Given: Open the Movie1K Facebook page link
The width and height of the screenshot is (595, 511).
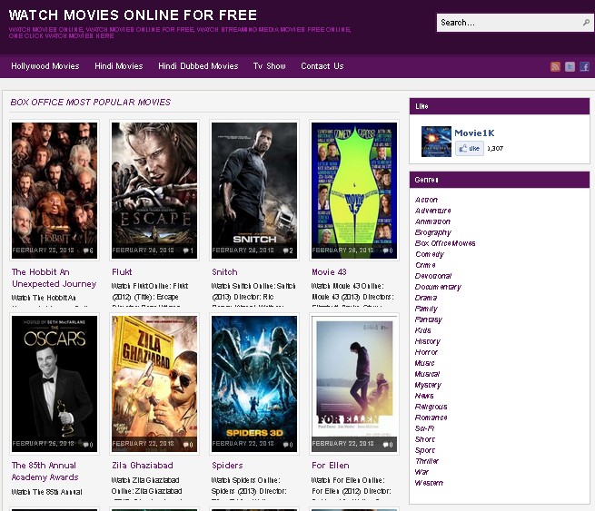Looking at the screenshot, I should (x=474, y=133).
